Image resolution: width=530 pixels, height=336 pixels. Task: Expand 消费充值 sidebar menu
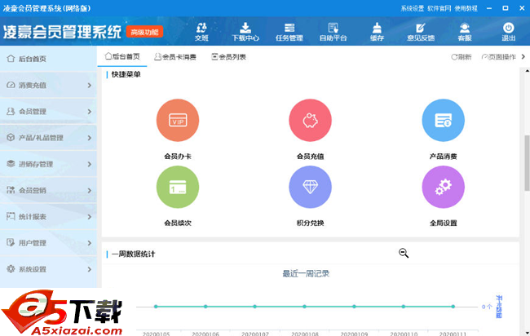click(x=48, y=85)
